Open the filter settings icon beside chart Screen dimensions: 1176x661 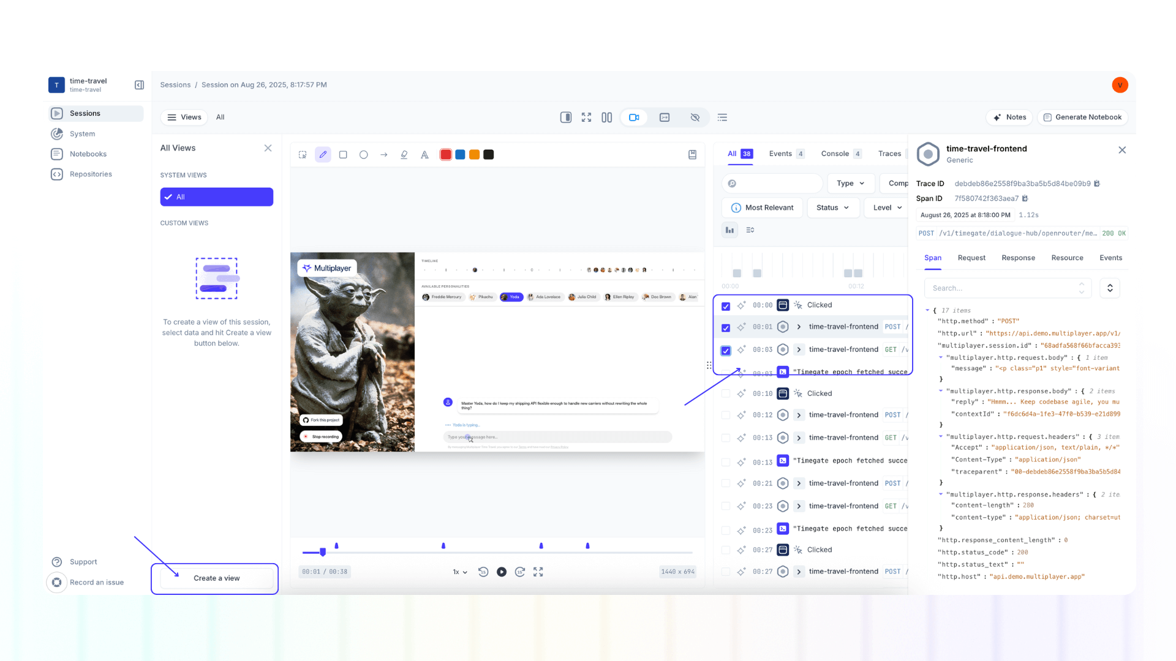(x=750, y=230)
